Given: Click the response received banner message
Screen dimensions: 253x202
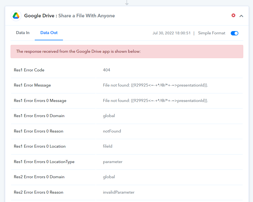Looking at the screenshot, I should pos(127,52).
